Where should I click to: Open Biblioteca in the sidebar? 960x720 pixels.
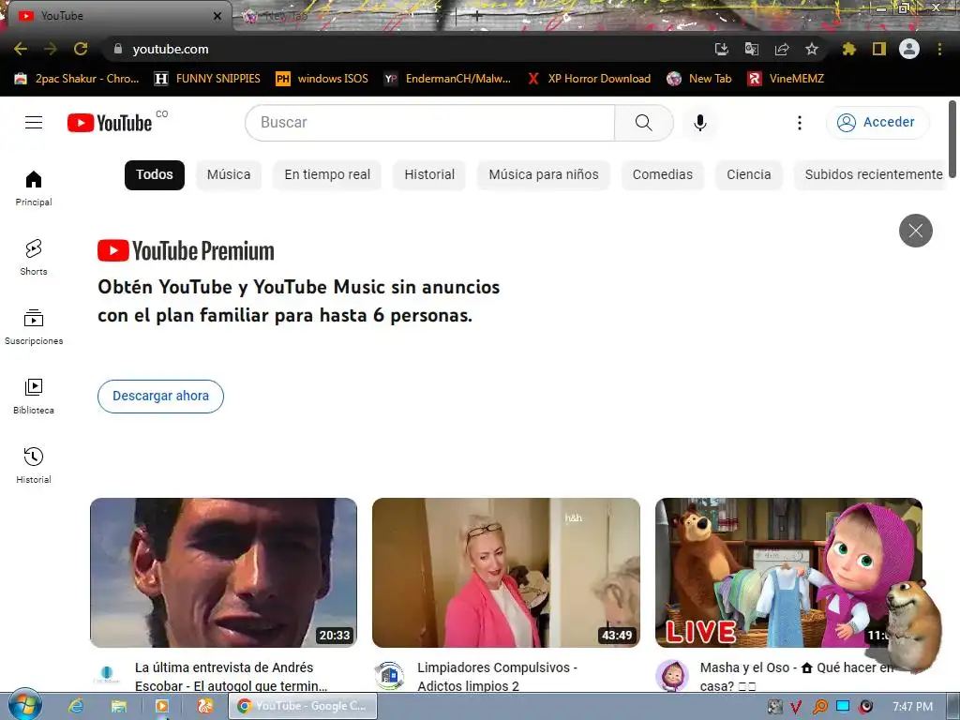click(34, 397)
